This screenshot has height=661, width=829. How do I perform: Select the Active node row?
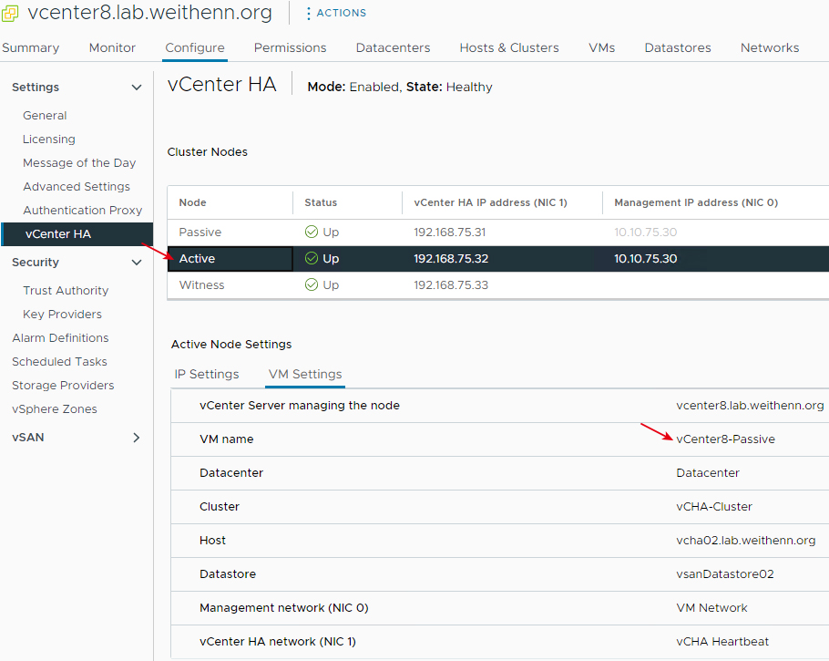498,259
